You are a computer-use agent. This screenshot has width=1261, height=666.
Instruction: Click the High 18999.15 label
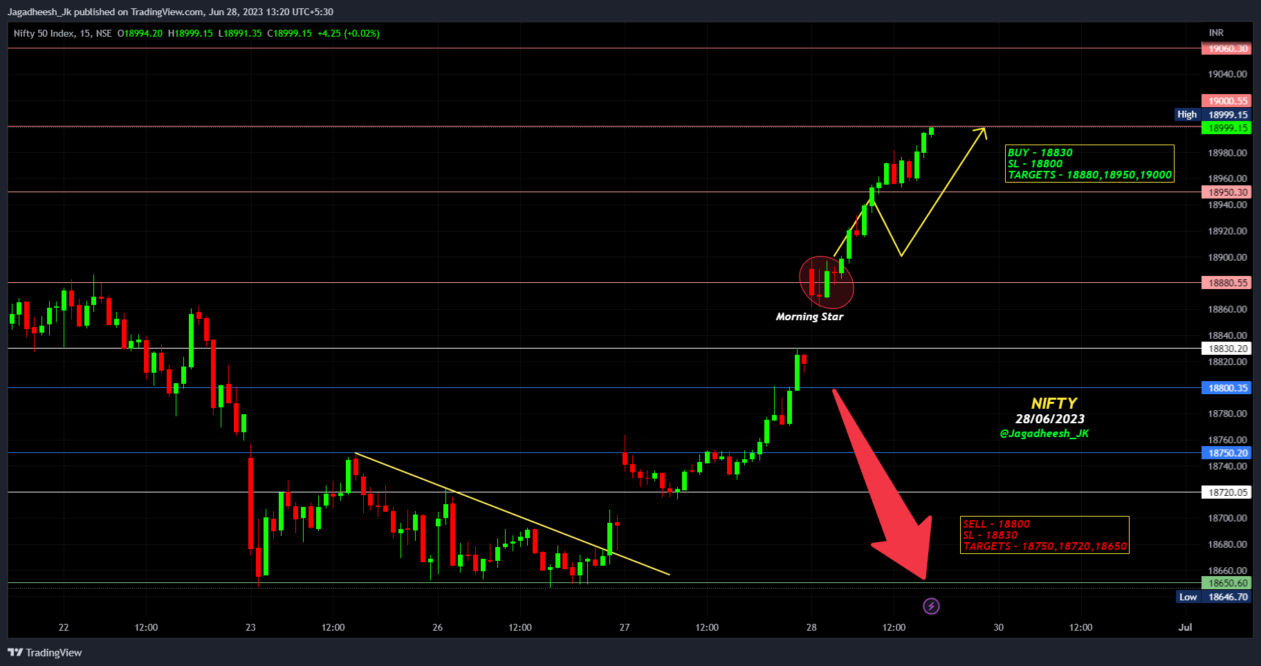click(x=1213, y=115)
